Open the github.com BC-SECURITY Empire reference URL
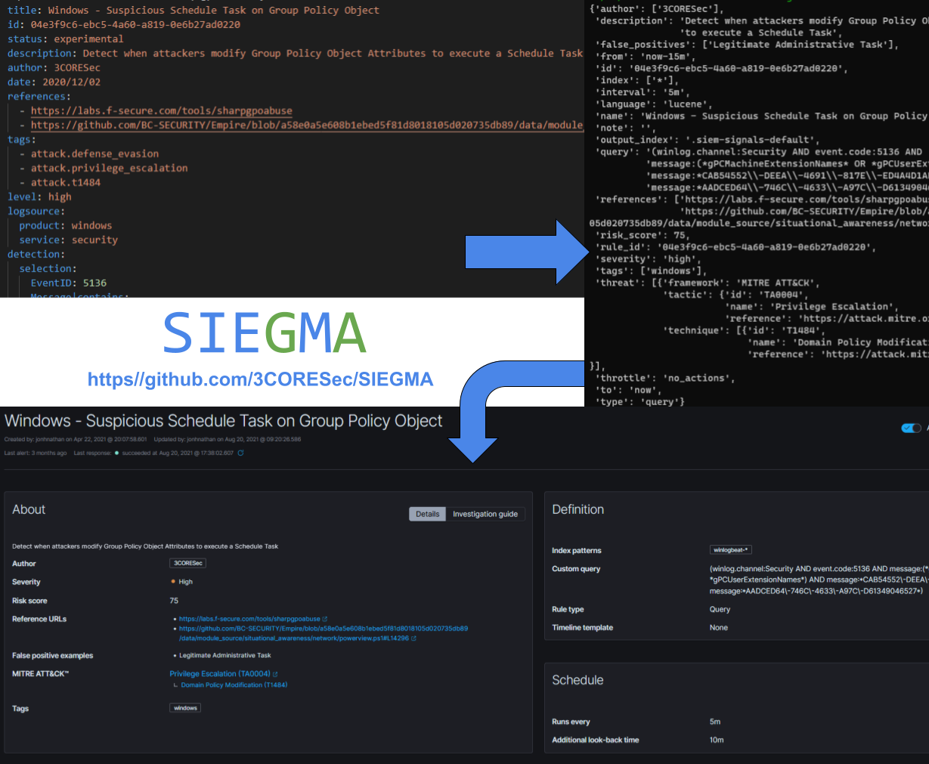 click(x=324, y=633)
